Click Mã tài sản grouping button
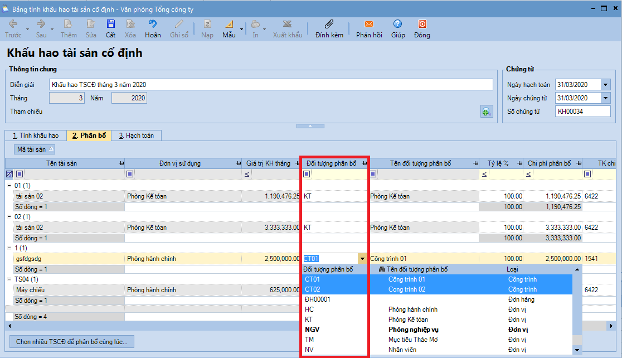Image resolution: width=622 pixels, height=358 pixels. [35, 149]
